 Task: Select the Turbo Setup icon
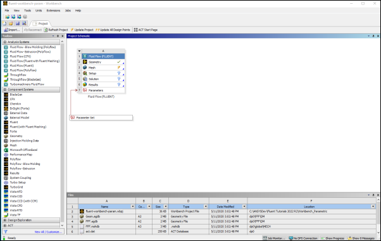[6, 182]
